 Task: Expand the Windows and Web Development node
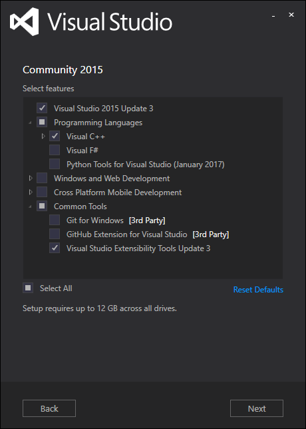[x=31, y=178]
